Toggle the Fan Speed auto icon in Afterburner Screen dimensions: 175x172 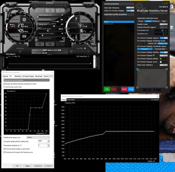(x=36, y=40)
